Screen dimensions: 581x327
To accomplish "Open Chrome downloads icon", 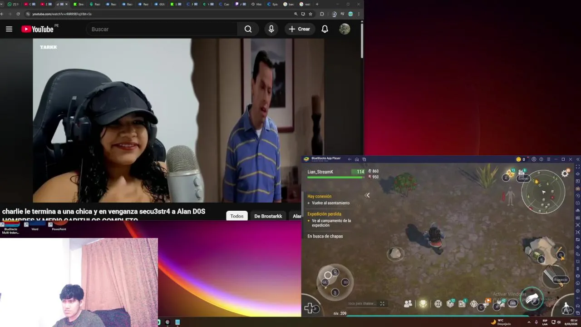I will [x=334, y=14].
